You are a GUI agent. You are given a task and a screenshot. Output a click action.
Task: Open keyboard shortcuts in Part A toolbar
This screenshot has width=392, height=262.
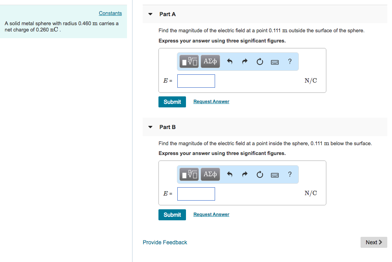[x=274, y=61]
